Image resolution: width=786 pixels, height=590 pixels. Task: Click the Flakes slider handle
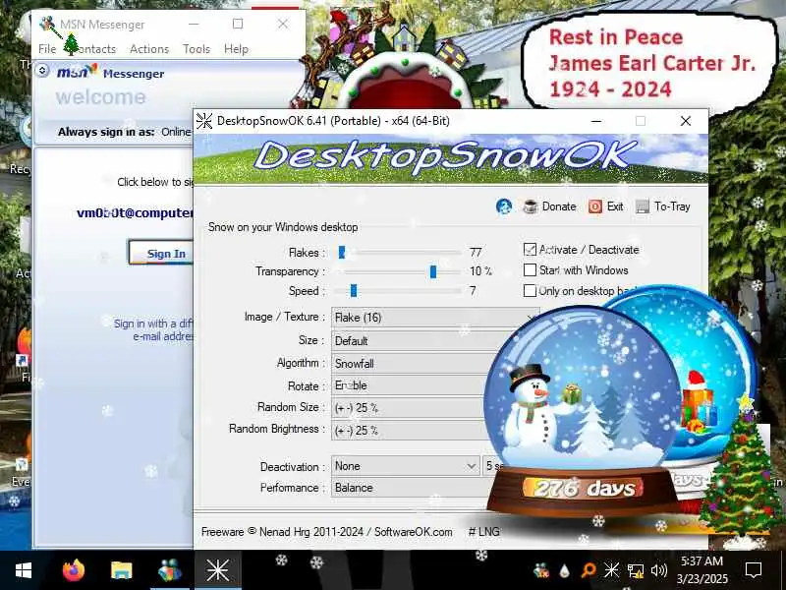click(x=342, y=253)
